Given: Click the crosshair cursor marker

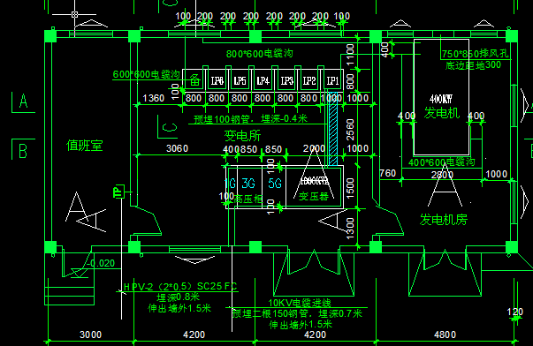Looking at the screenshot, I should click(75, 14).
